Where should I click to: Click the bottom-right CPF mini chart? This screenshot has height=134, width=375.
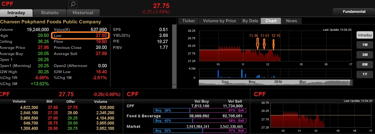321,115
